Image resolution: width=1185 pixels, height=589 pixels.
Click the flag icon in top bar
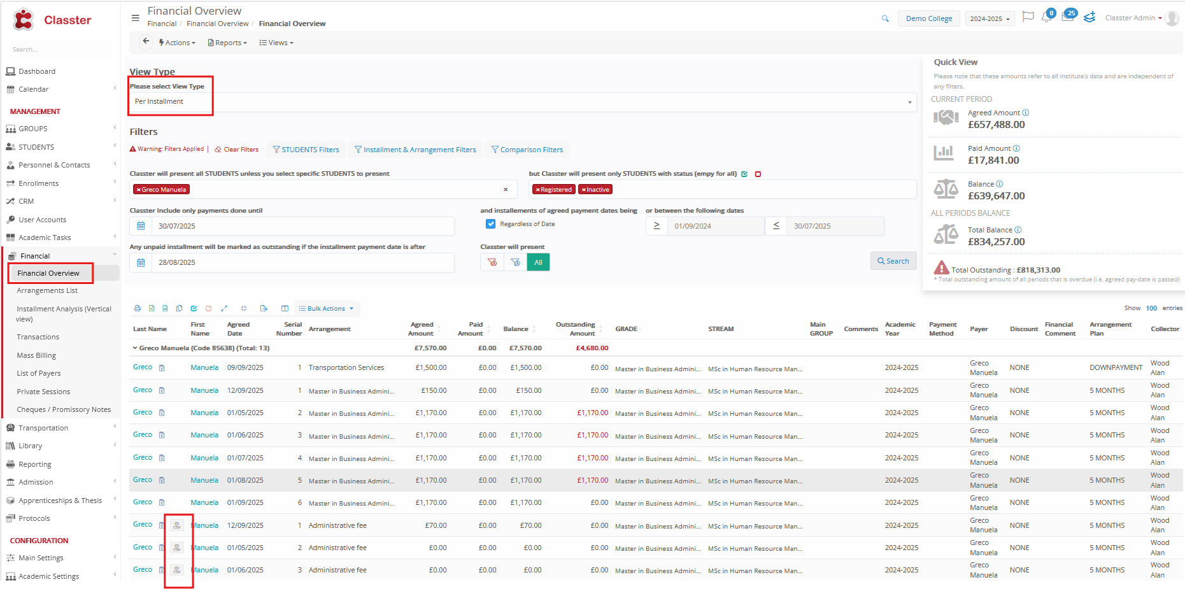coord(1028,17)
